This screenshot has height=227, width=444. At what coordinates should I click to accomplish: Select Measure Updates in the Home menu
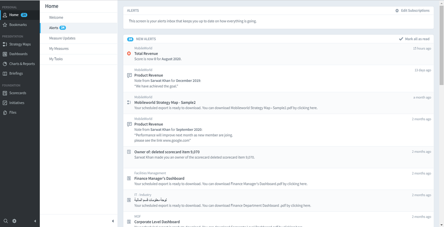coord(79,38)
